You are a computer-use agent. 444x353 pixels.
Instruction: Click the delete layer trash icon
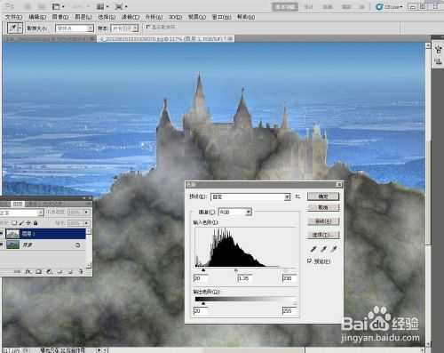coord(81,271)
